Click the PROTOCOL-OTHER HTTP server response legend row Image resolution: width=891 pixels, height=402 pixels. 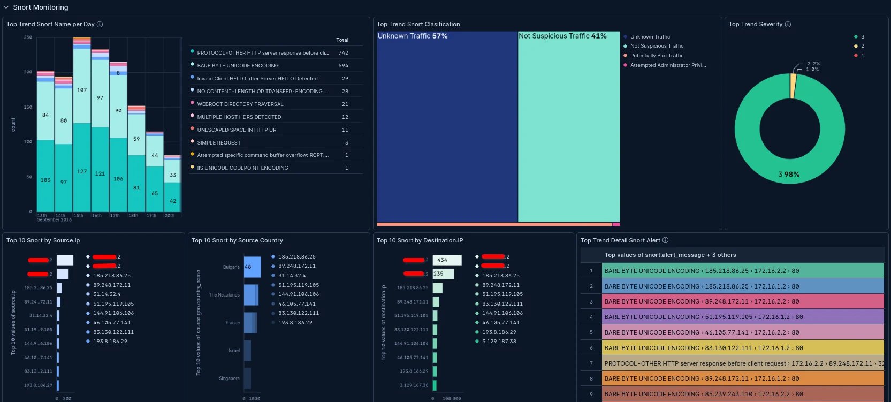276,52
